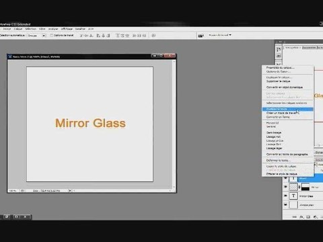The height and width of the screenshot is (242, 323).
Task: Create new adjustment layer icon
Action: click(x=315, y=217)
